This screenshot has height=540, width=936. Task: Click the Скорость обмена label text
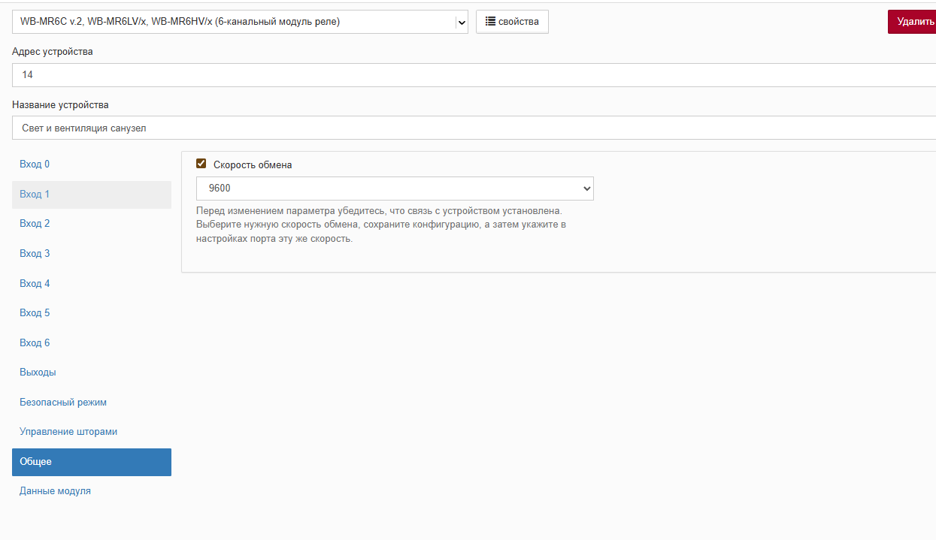pyautogui.click(x=253, y=164)
